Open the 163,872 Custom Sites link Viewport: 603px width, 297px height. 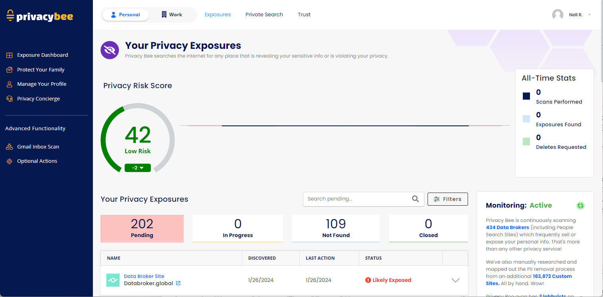529,280
